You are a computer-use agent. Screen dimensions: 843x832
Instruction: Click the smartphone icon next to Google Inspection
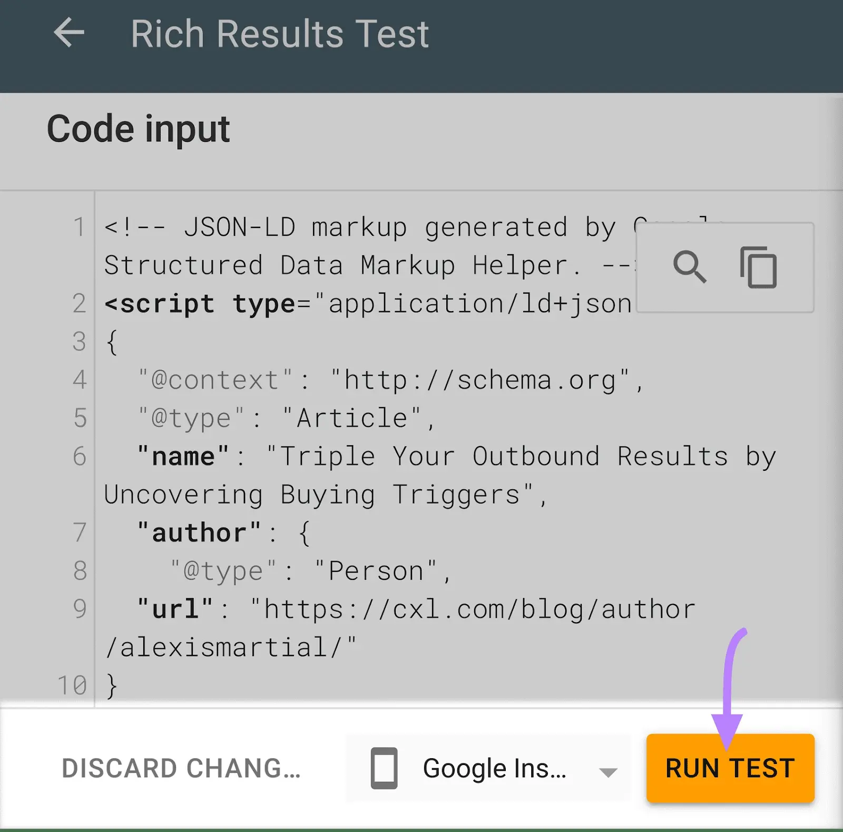[384, 768]
